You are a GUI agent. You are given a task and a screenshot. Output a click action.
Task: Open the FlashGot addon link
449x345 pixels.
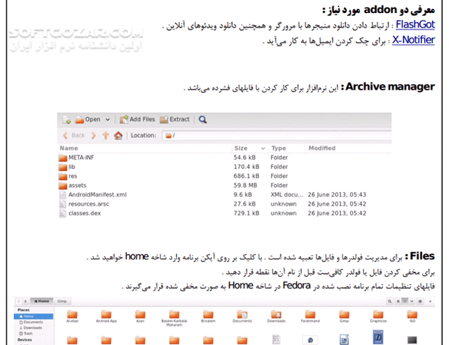pos(415,25)
